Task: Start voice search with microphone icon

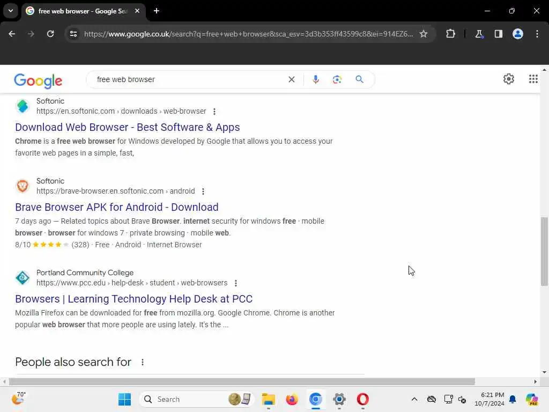Action: (316, 79)
